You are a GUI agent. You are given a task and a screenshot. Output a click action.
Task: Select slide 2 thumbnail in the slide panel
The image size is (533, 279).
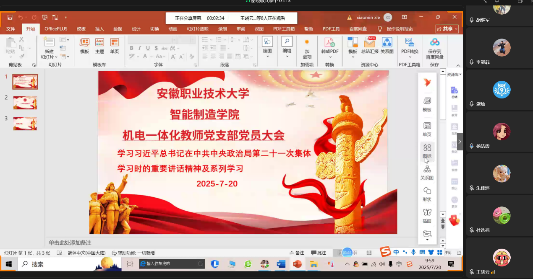(25, 103)
